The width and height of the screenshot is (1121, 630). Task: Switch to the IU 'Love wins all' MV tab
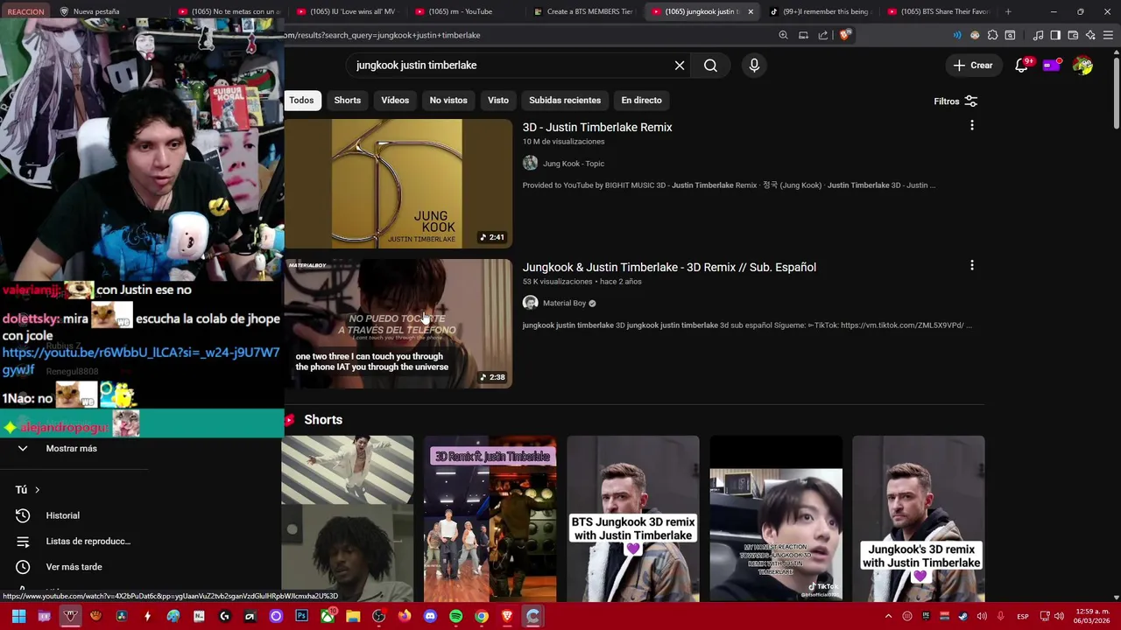[346, 11]
